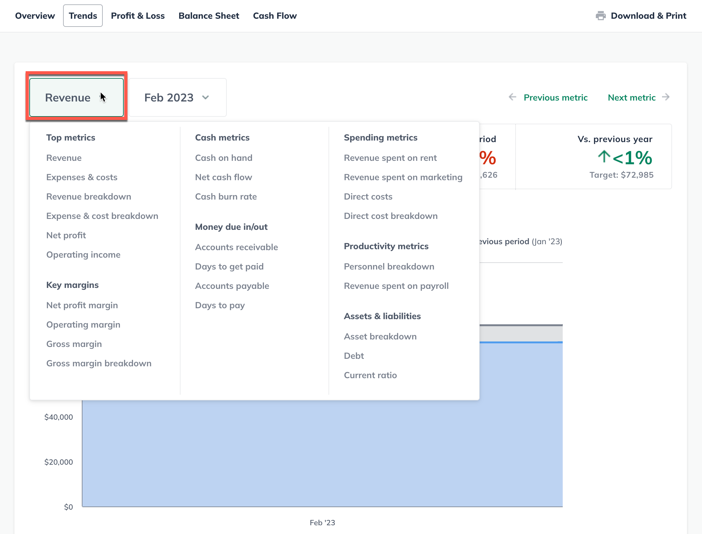
Task: Click the Next metric link
Action: click(x=631, y=97)
